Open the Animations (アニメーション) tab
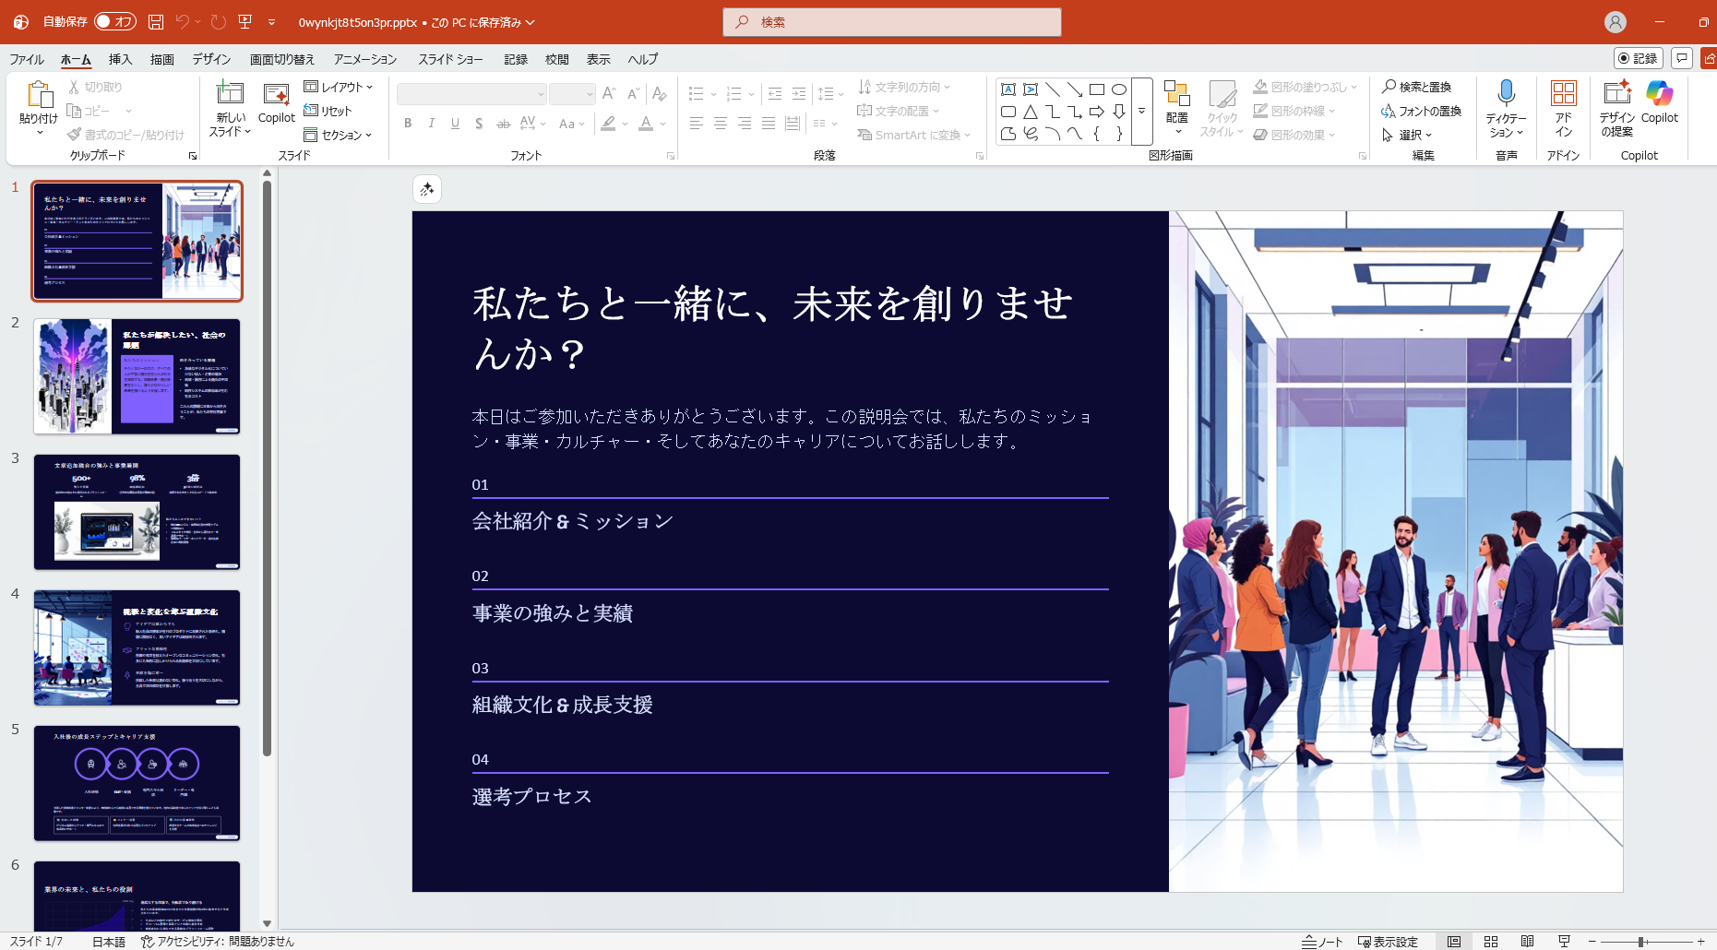Viewport: 1717px width, 950px height. 365,59
